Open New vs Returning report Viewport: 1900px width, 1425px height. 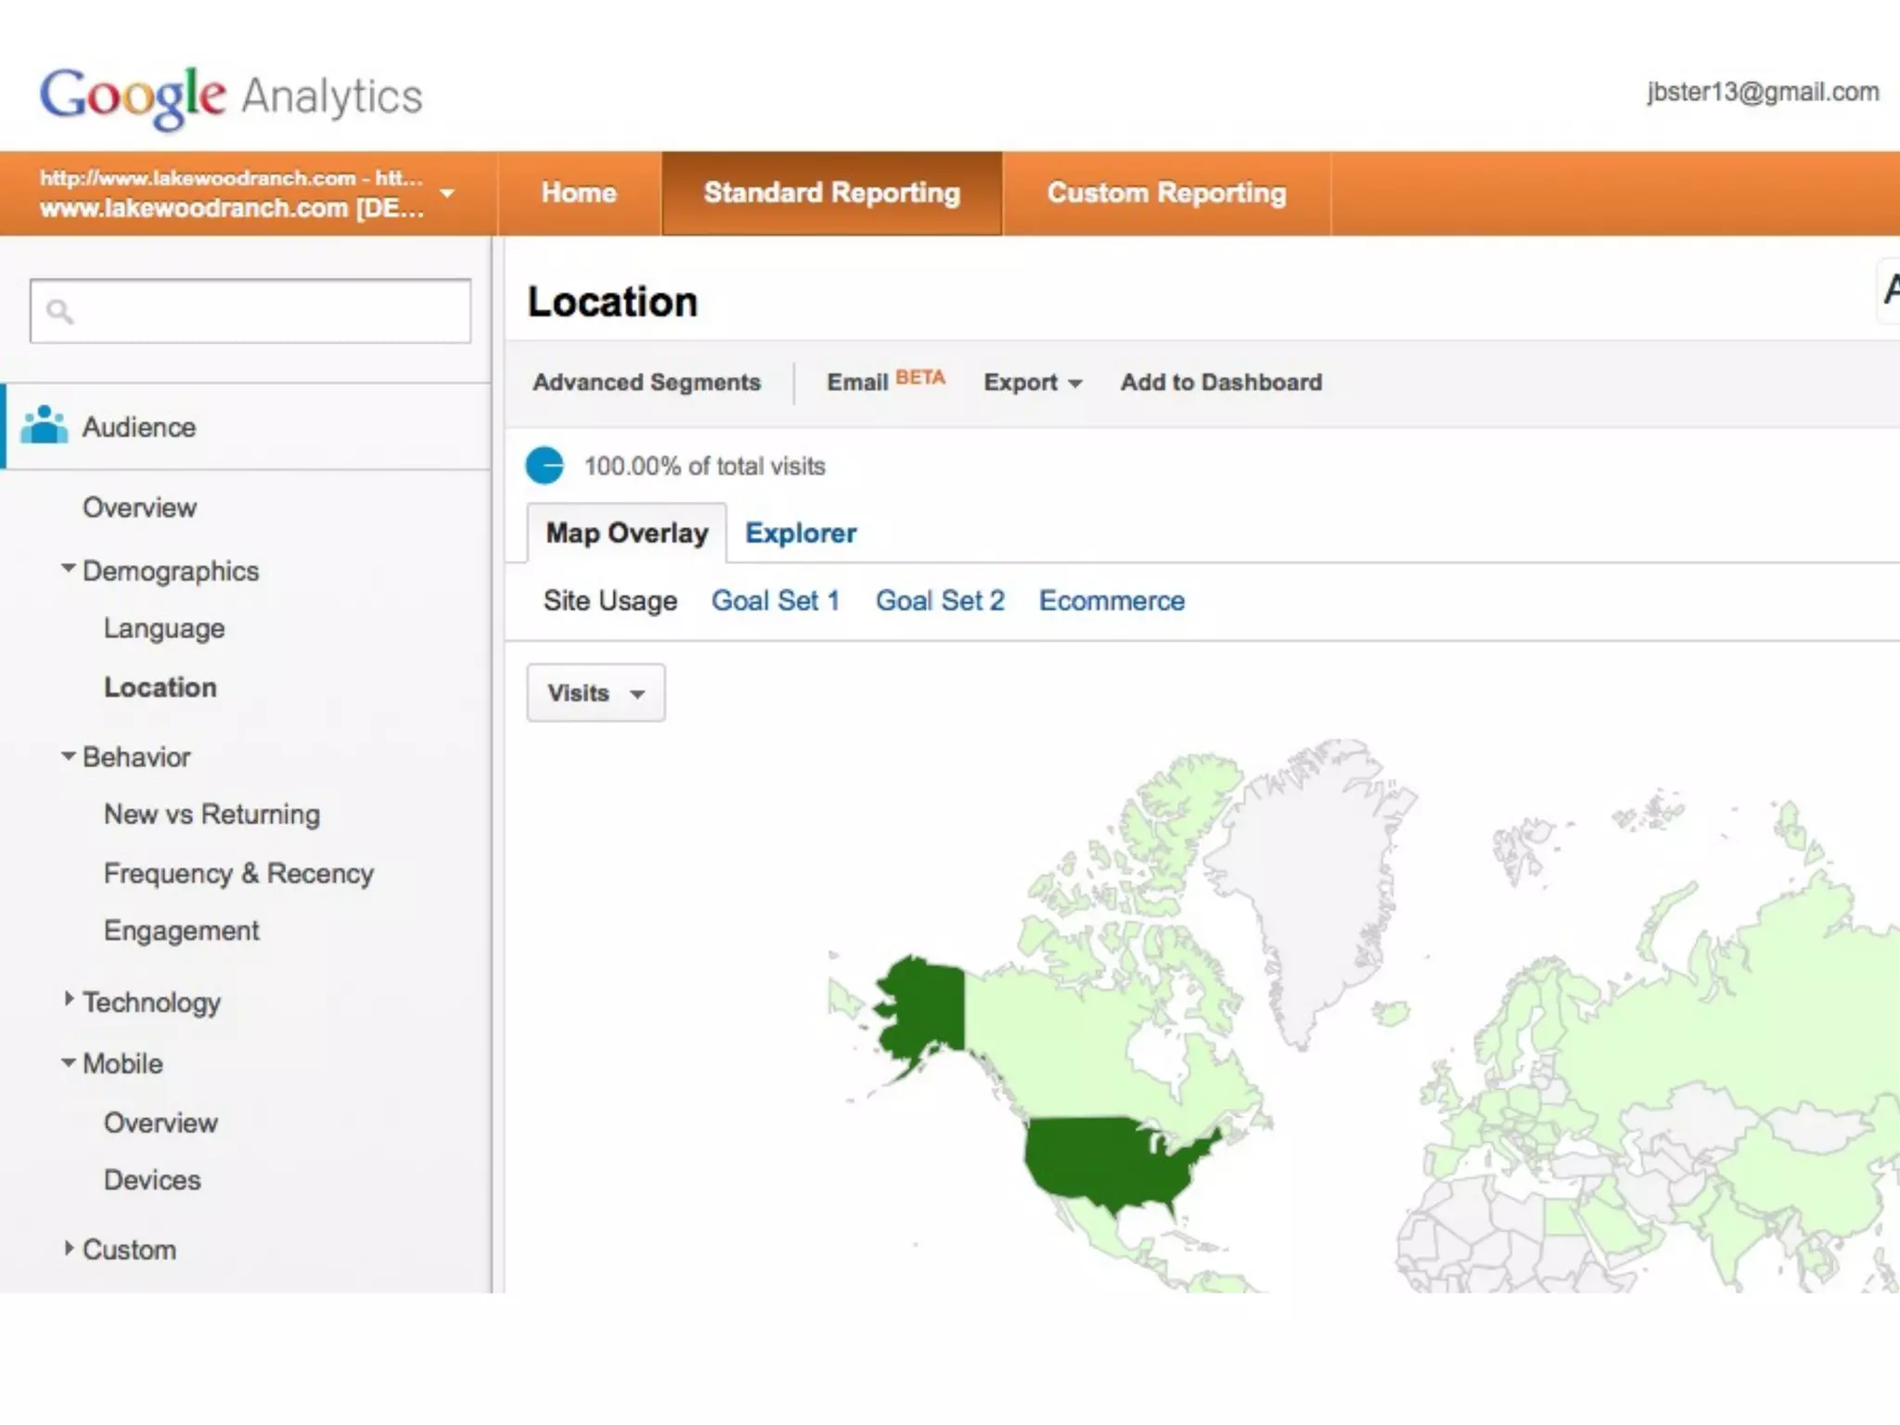pyautogui.click(x=212, y=815)
